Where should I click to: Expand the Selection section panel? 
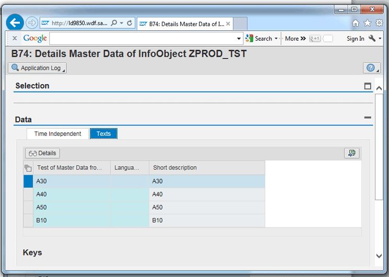[x=368, y=86]
